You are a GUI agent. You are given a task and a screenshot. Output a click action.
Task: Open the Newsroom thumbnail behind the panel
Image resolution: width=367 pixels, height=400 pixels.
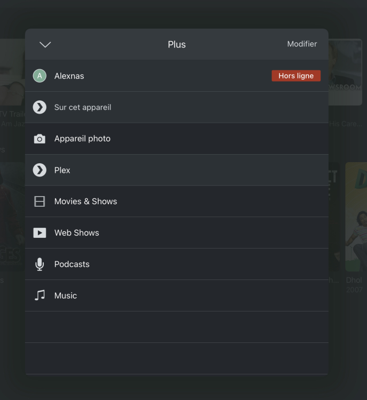(345, 72)
